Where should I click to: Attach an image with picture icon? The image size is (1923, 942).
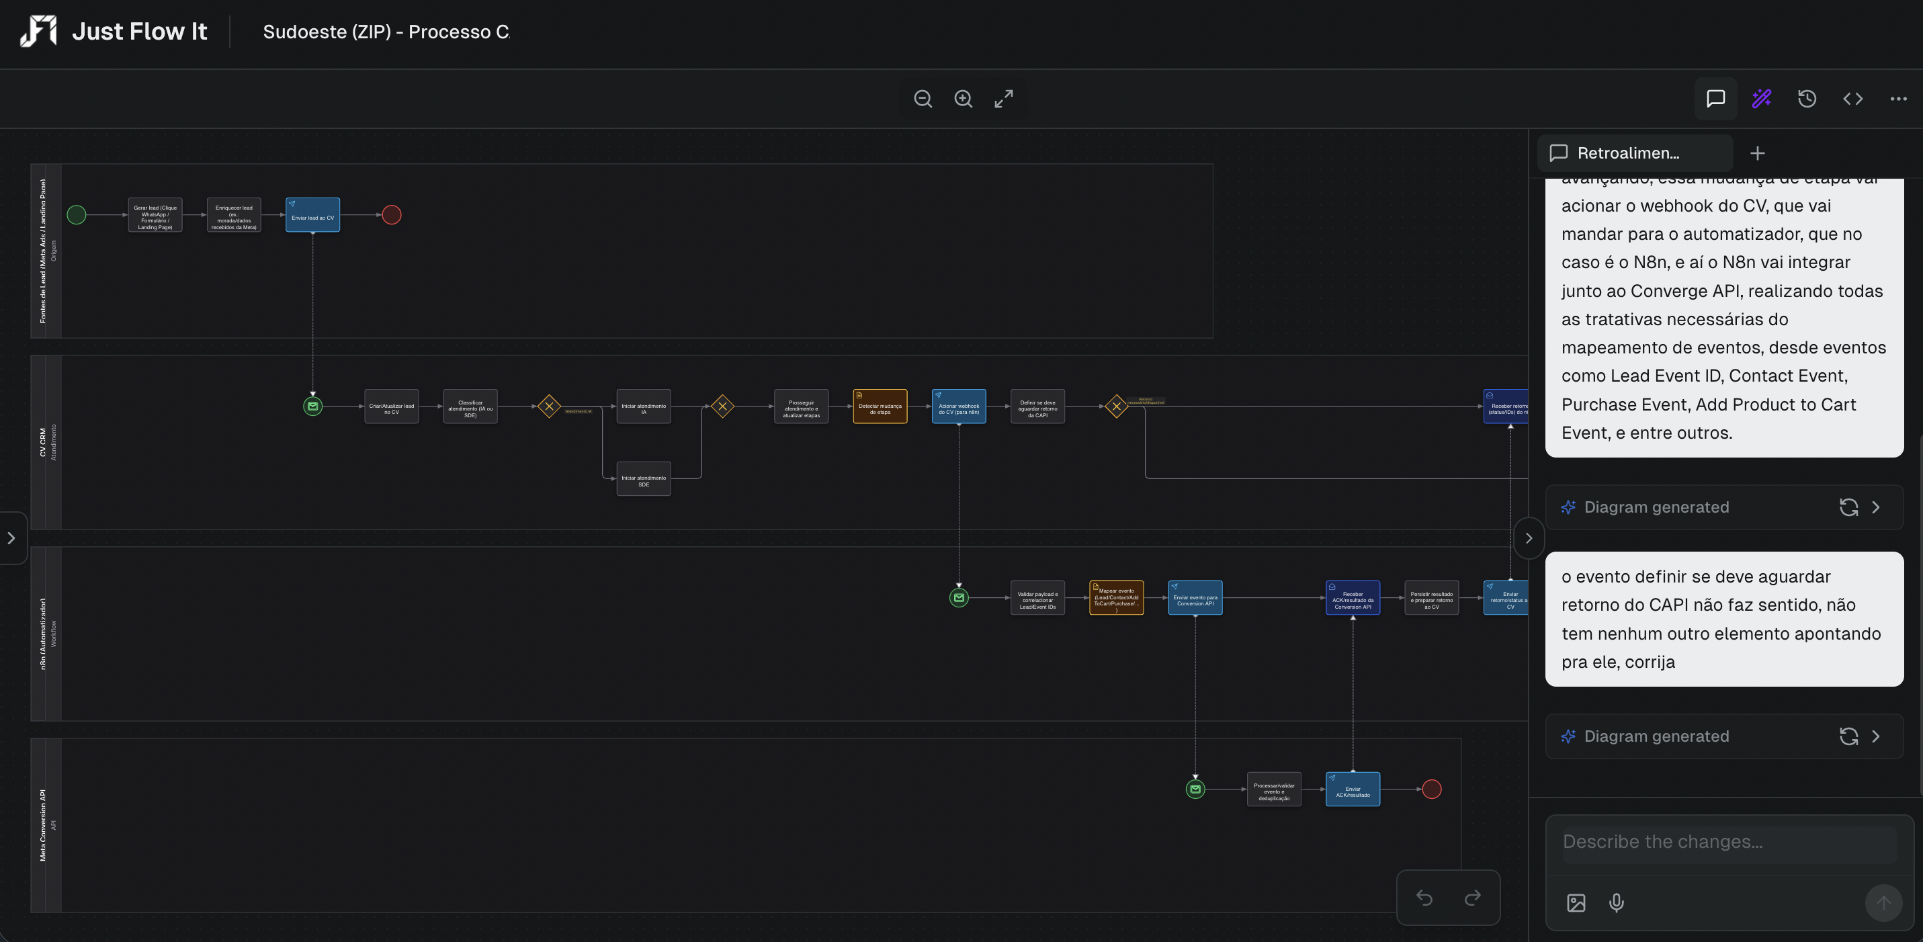tap(1576, 903)
